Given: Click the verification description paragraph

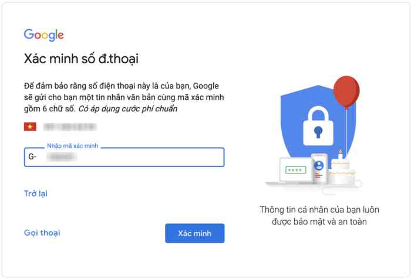Looking at the screenshot, I should click(x=123, y=97).
